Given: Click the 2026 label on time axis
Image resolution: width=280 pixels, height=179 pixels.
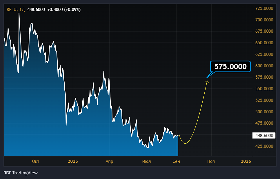Looking at the screenshot, I should [x=246, y=161].
